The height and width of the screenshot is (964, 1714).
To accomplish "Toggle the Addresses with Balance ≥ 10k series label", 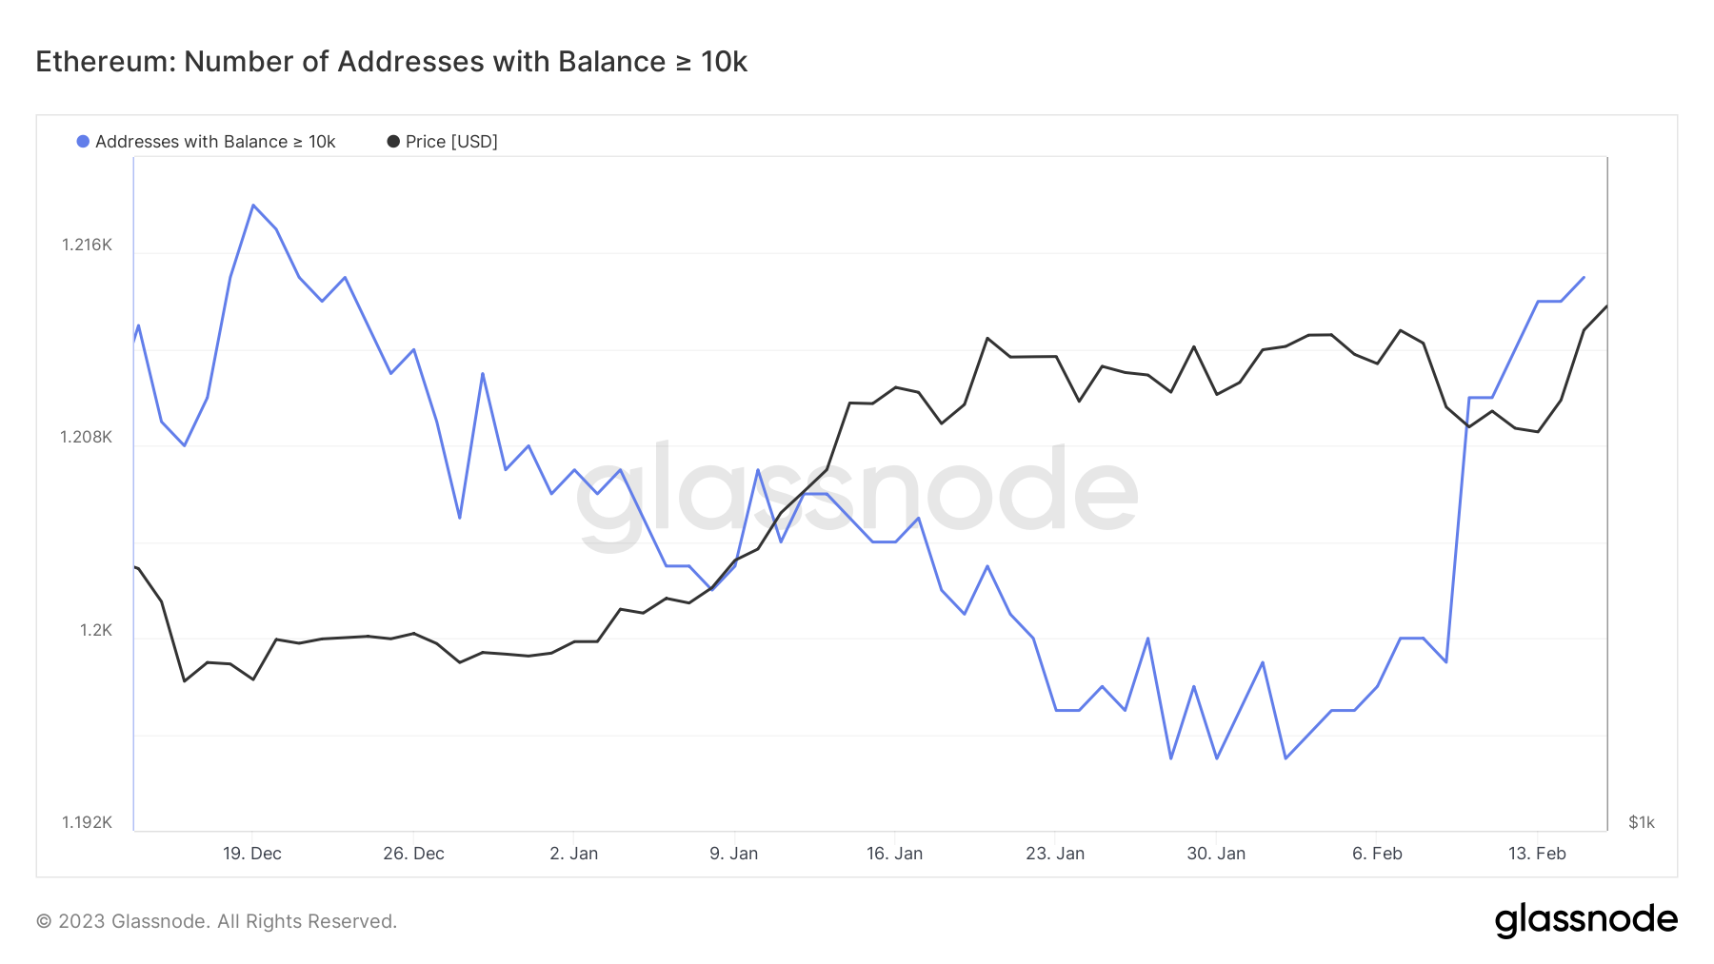I will (x=215, y=142).
